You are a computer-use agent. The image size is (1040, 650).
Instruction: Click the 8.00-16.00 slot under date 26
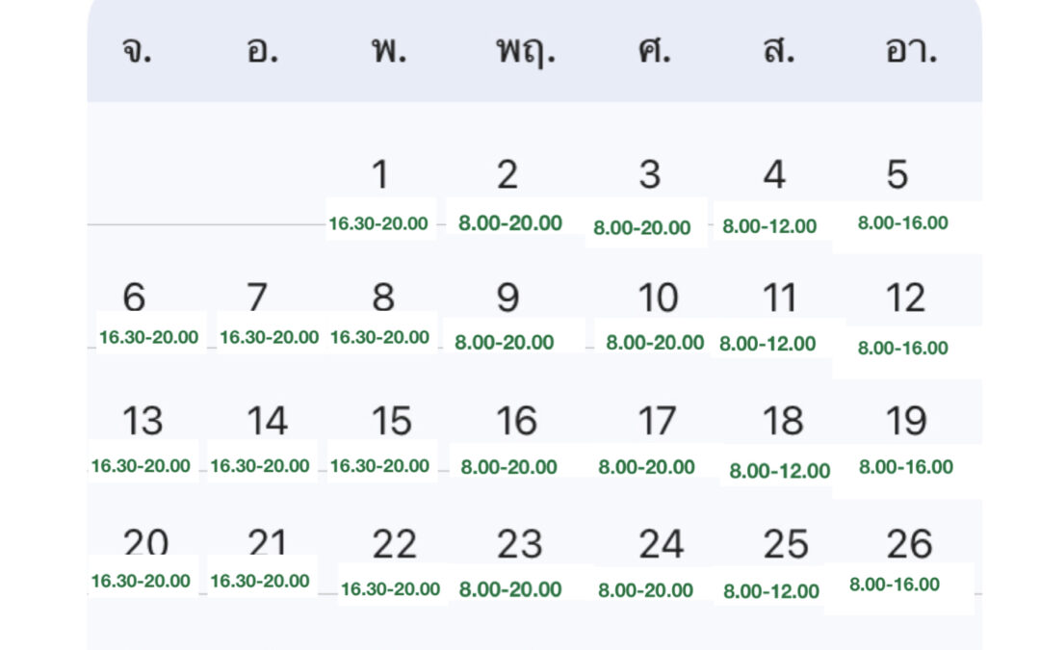pos(895,585)
